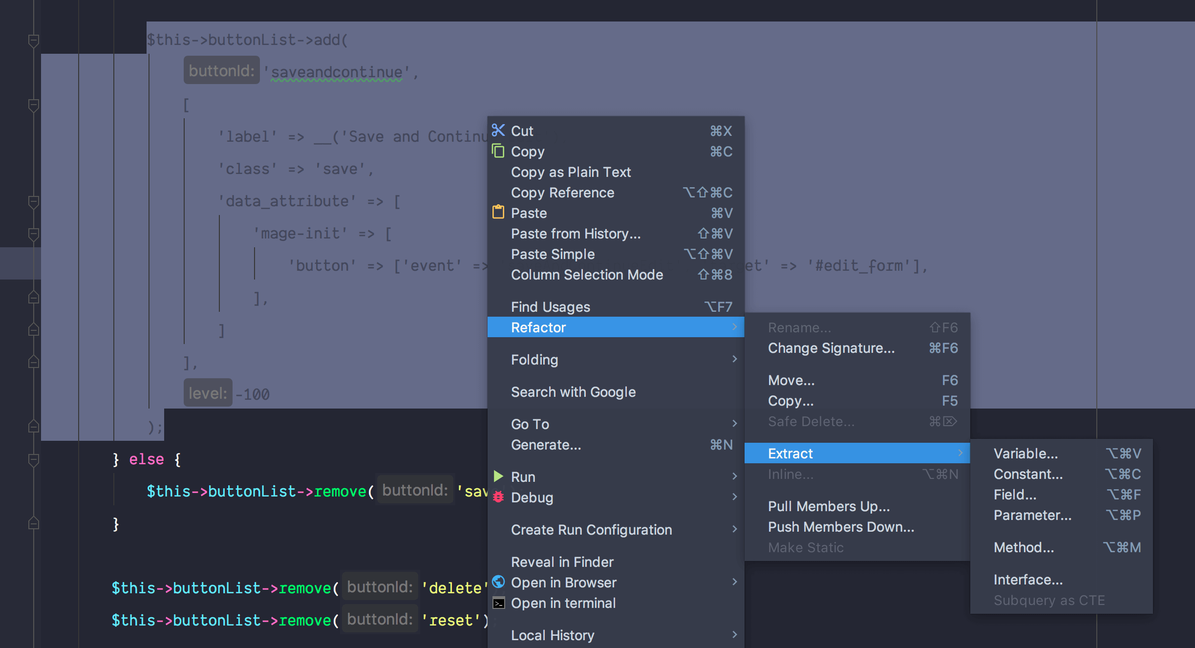
Task: Expand the Create Run Configuration submenu arrow
Action: coord(734,529)
